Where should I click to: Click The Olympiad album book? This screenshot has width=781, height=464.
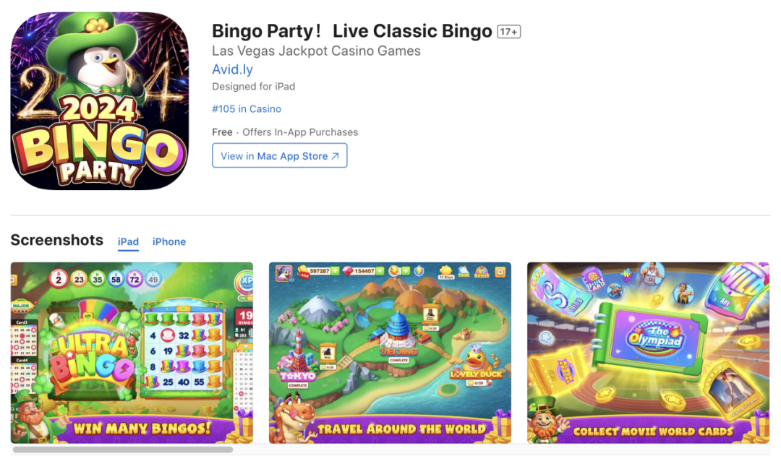(x=653, y=339)
